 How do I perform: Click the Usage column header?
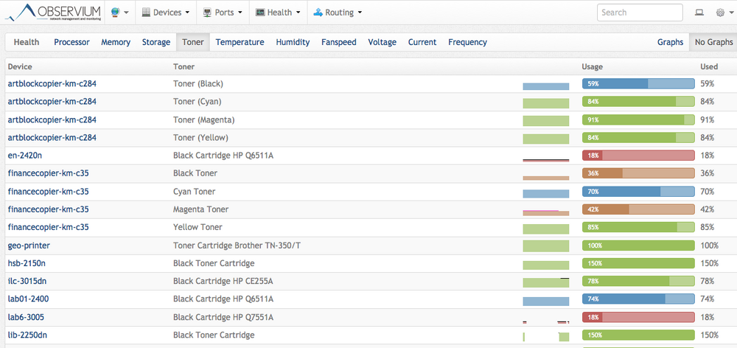pos(593,67)
